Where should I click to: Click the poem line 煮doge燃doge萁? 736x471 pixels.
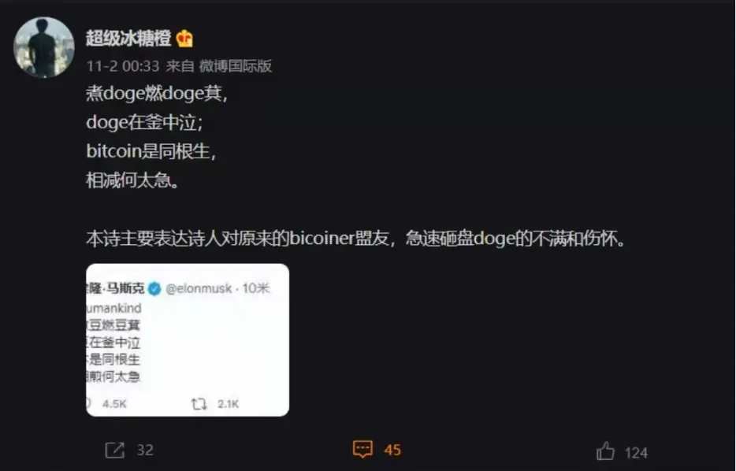tap(157, 94)
